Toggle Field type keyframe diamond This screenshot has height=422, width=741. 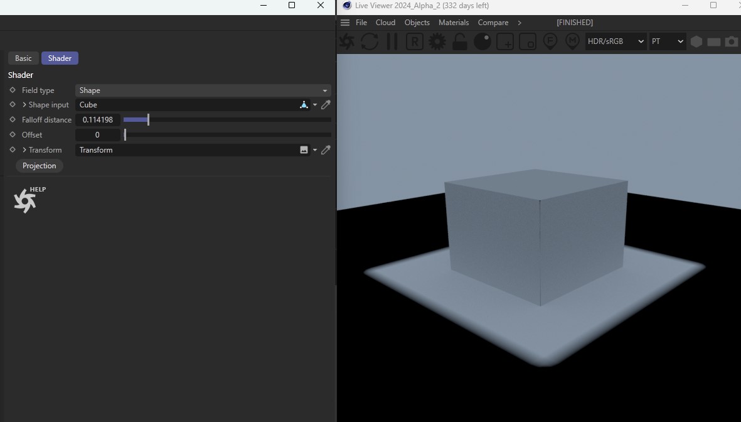click(13, 90)
